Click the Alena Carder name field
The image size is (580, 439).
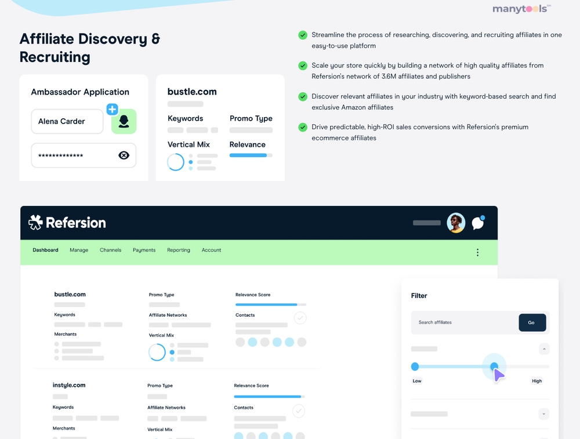point(67,121)
